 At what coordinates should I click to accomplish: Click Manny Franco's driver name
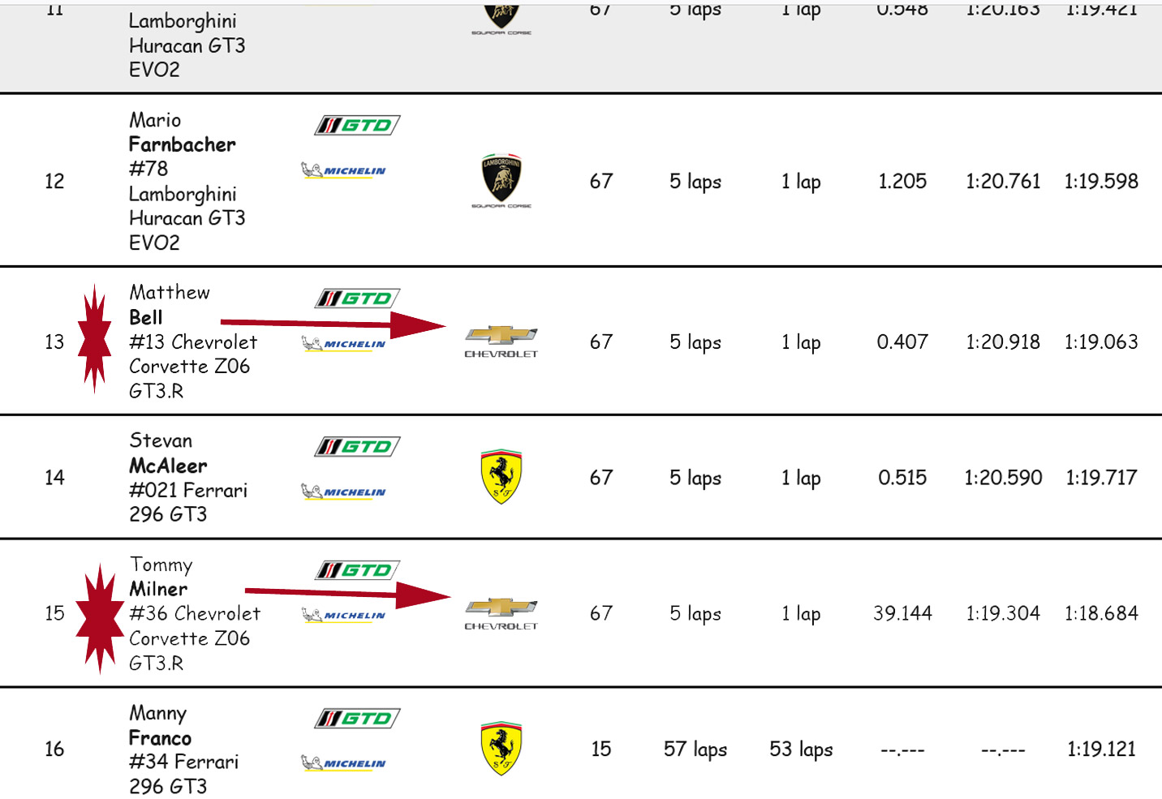(x=160, y=726)
